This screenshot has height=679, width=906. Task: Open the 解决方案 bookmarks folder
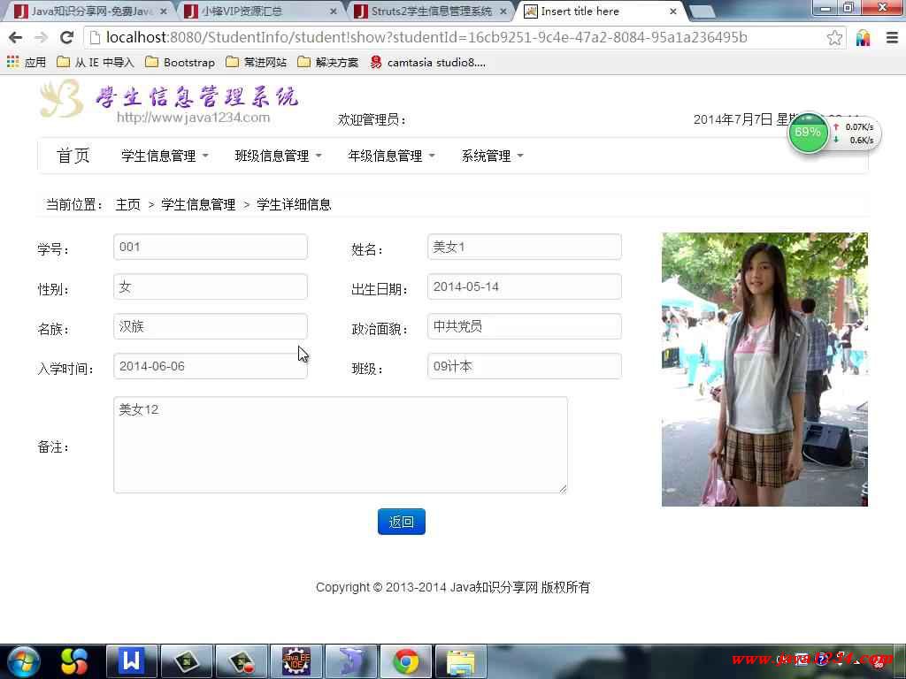tap(327, 62)
